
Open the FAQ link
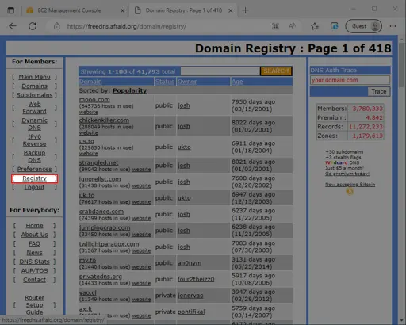[34, 243]
